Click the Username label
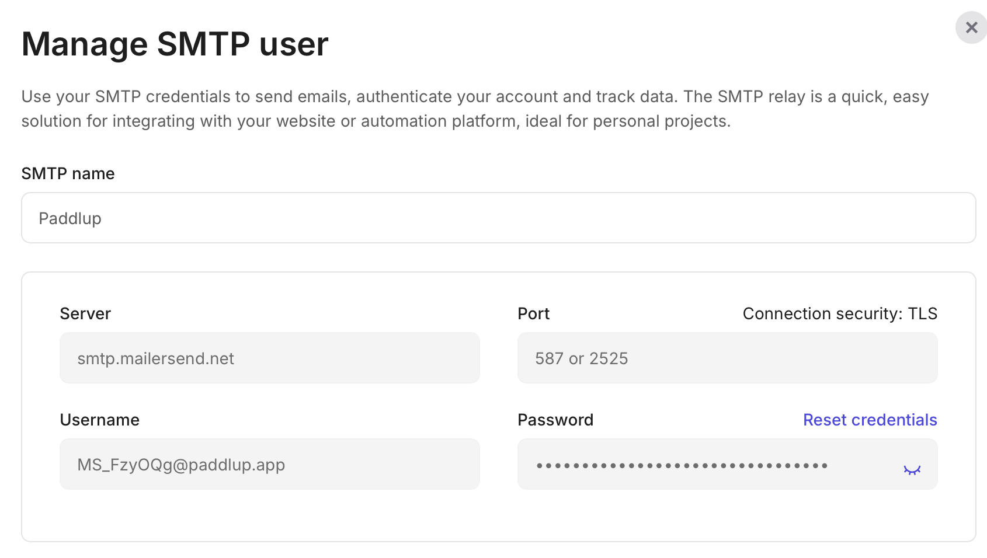 pos(99,420)
